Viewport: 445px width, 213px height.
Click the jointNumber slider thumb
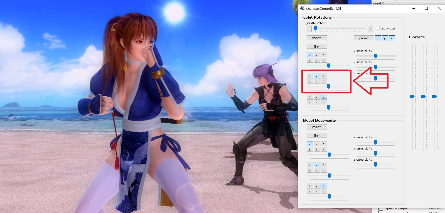tap(315, 28)
